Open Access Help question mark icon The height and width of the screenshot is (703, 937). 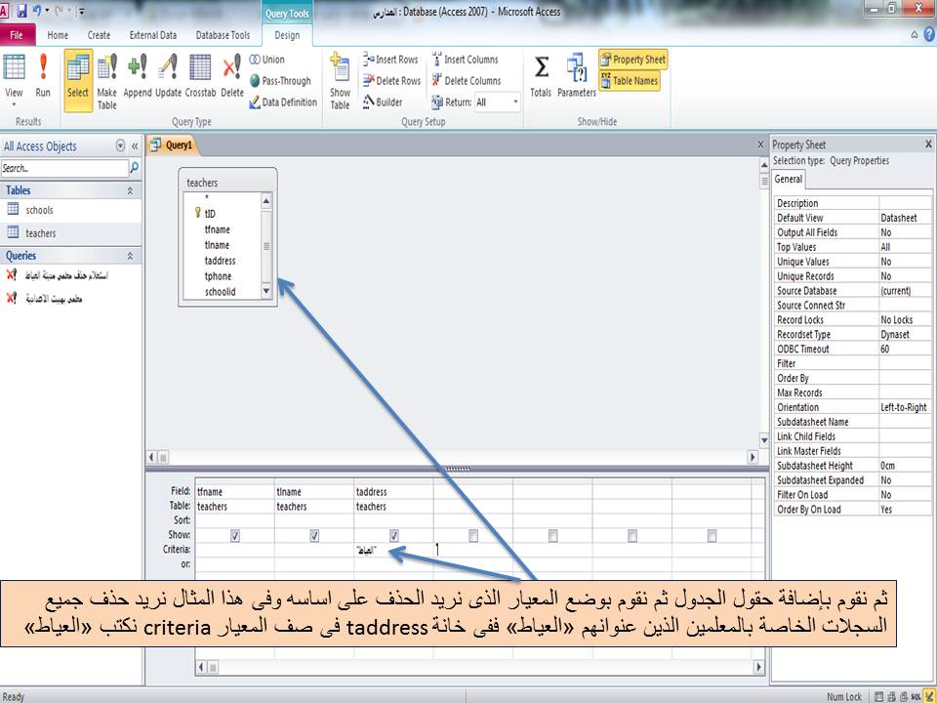coord(929,35)
